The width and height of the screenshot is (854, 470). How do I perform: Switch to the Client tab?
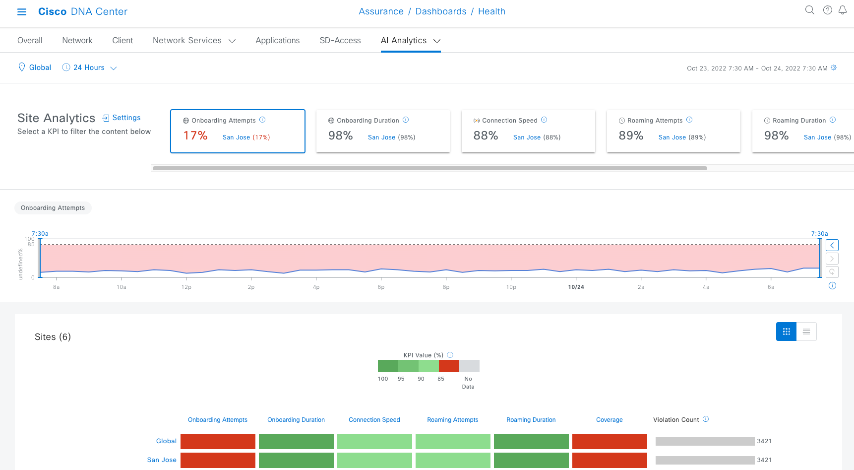pyautogui.click(x=122, y=40)
